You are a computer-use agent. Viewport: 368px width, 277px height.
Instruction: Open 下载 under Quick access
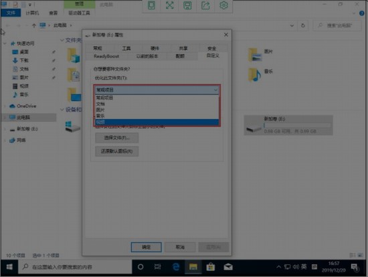24,61
